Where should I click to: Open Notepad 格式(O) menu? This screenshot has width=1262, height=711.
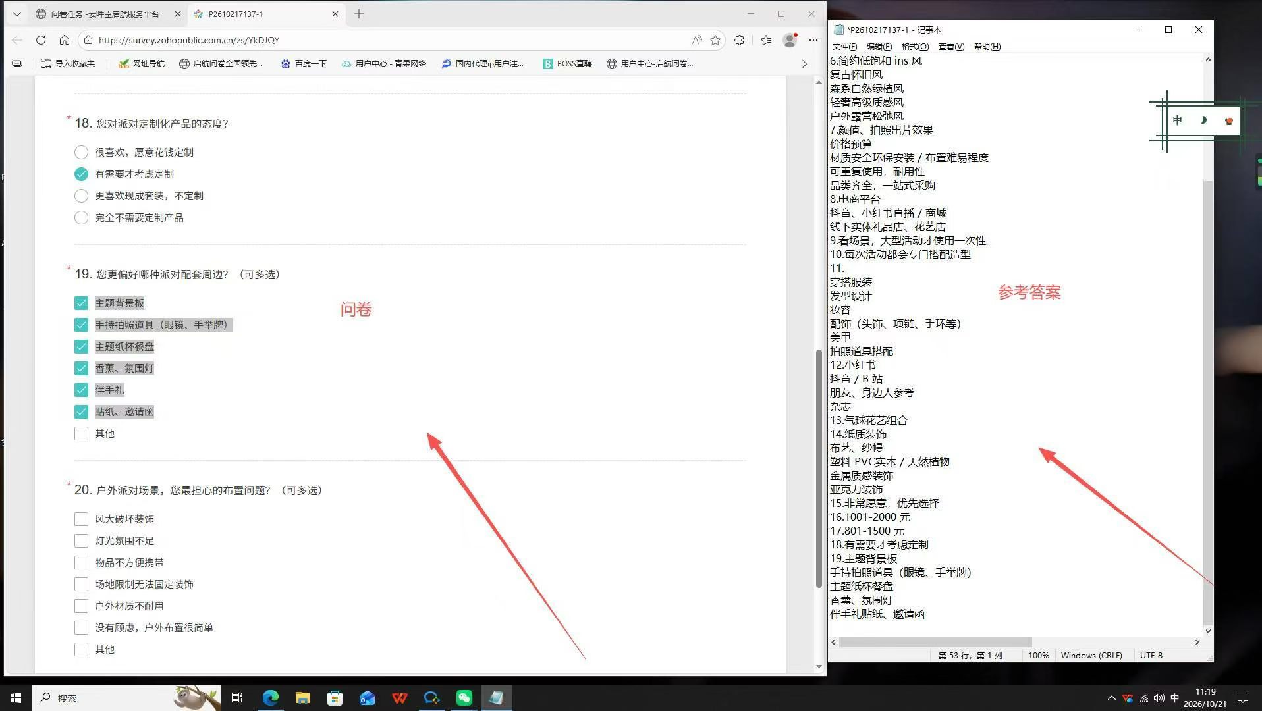(915, 47)
